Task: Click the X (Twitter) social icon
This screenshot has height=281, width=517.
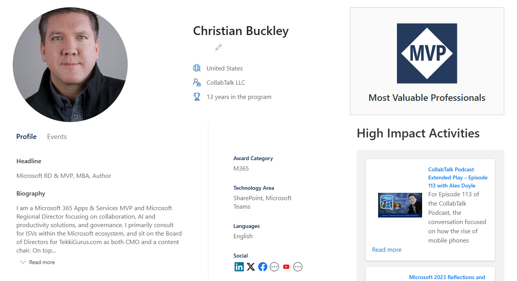Action: [251, 266]
